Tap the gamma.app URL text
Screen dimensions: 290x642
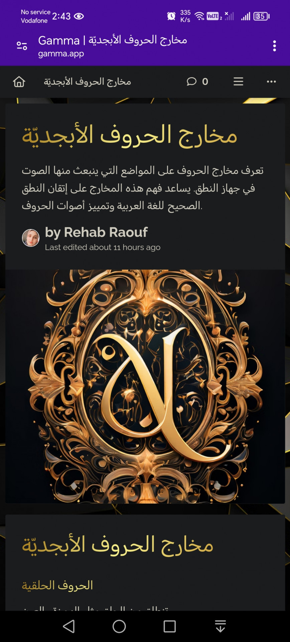pyautogui.click(x=61, y=53)
